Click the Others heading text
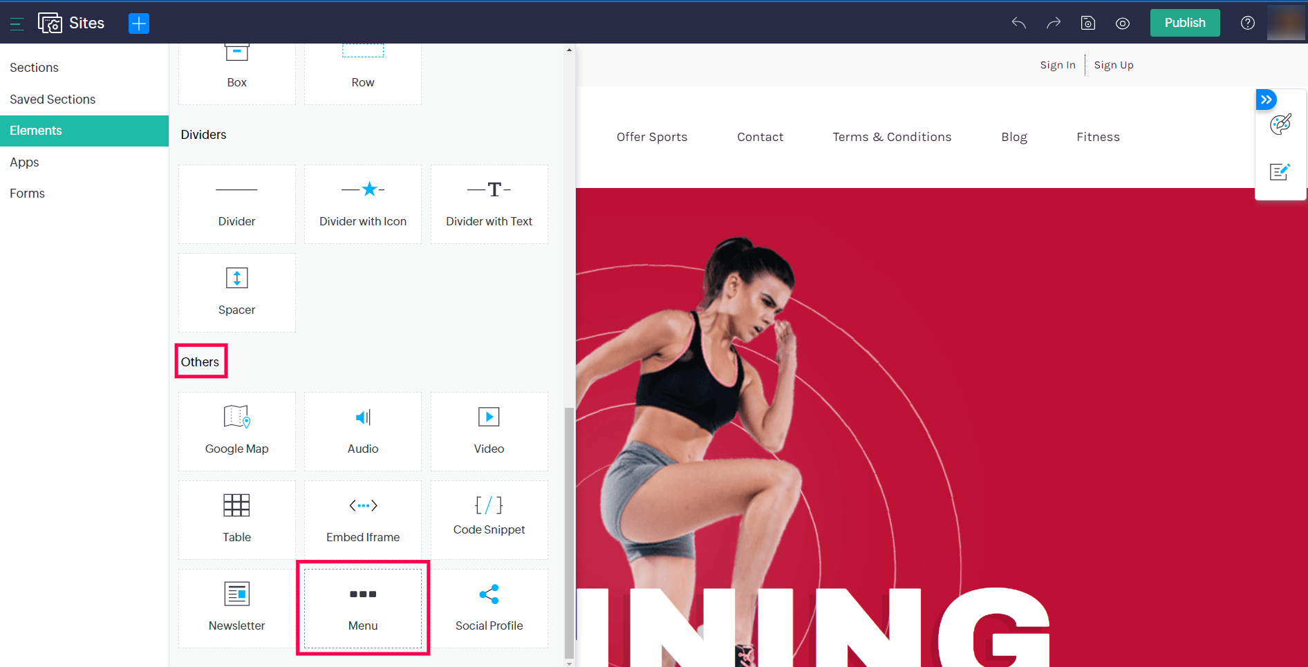The image size is (1308, 667). tap(200, 362)
